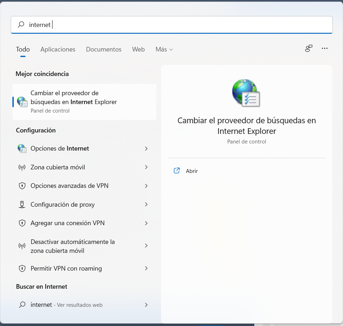Image resolution: width=343 pixels, height=326 pixels.
Task: Open the Web tab
Action: tap(138, 49)
